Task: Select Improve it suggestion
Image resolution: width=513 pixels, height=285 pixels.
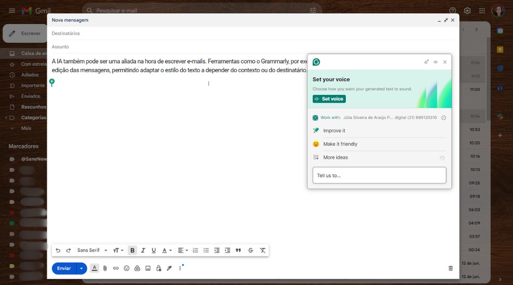Action: tap(379, 131)
